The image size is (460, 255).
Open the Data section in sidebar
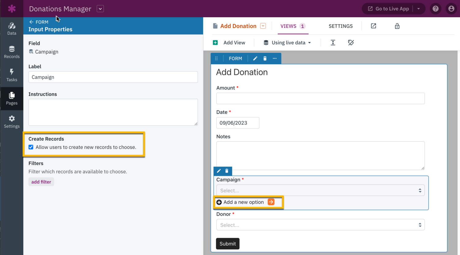(x=12, y=29)
